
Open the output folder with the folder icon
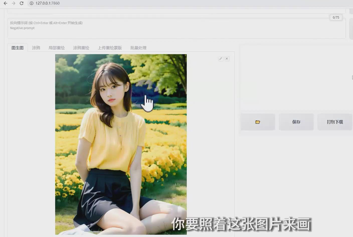(258, 122)
